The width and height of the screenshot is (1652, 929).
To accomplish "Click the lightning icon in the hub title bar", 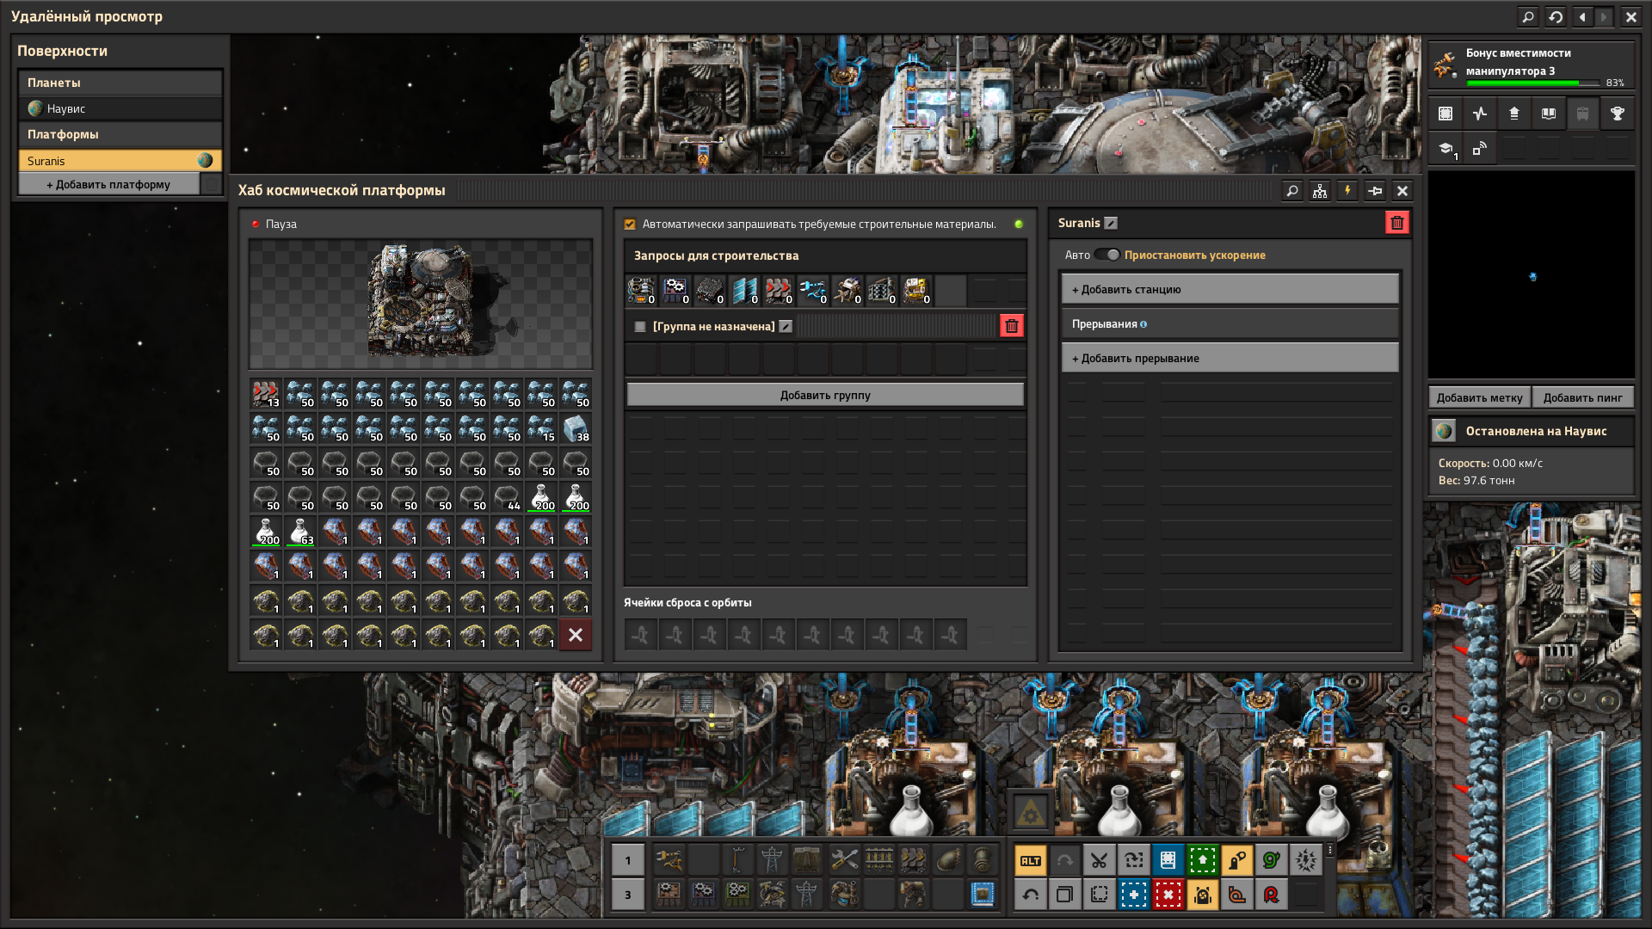I will (x=1347, y=191).
